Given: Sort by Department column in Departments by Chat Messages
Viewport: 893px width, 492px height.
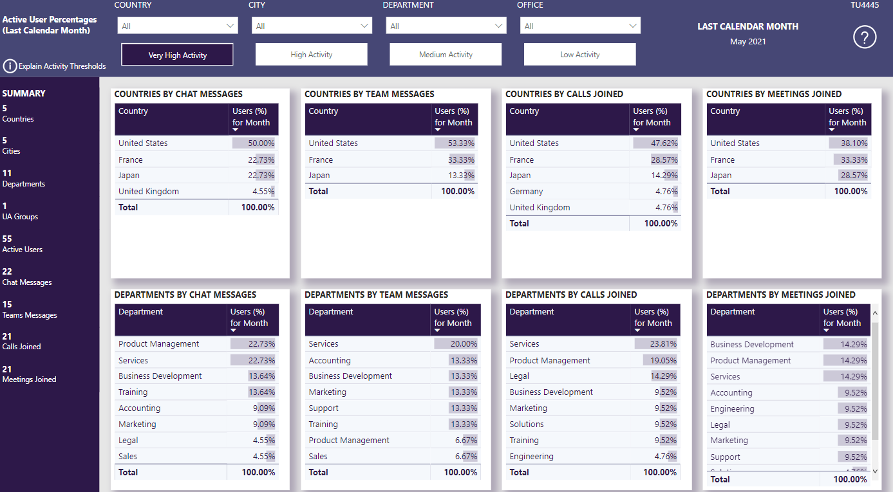Looking at the screenshot, I should (141, 312).
